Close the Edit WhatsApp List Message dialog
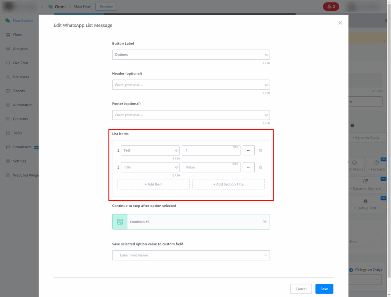 click(340, 23)
